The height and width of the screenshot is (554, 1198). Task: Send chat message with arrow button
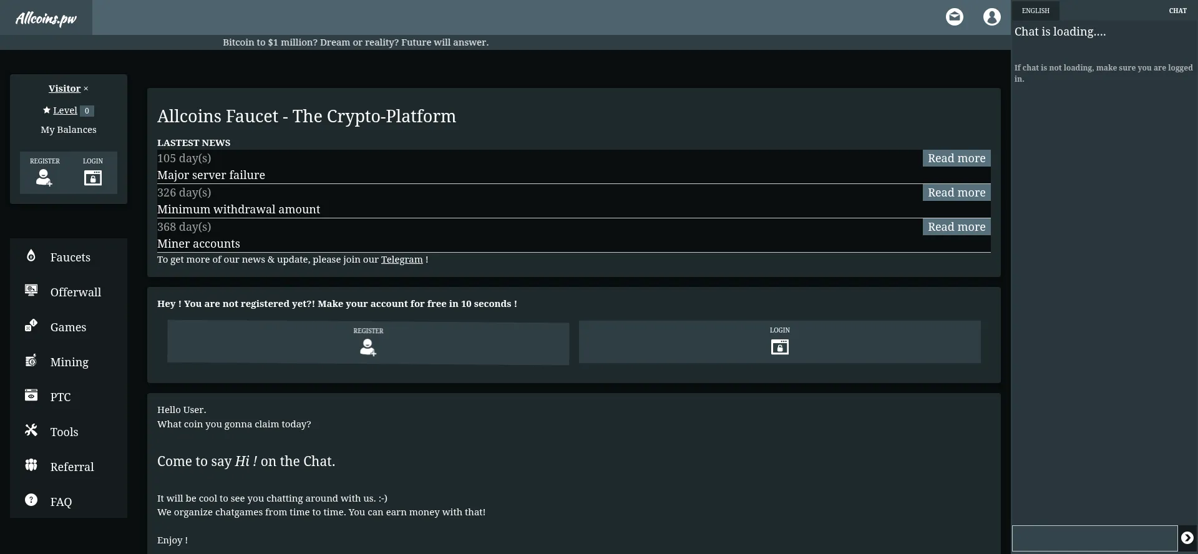(x=1187, y=538)
